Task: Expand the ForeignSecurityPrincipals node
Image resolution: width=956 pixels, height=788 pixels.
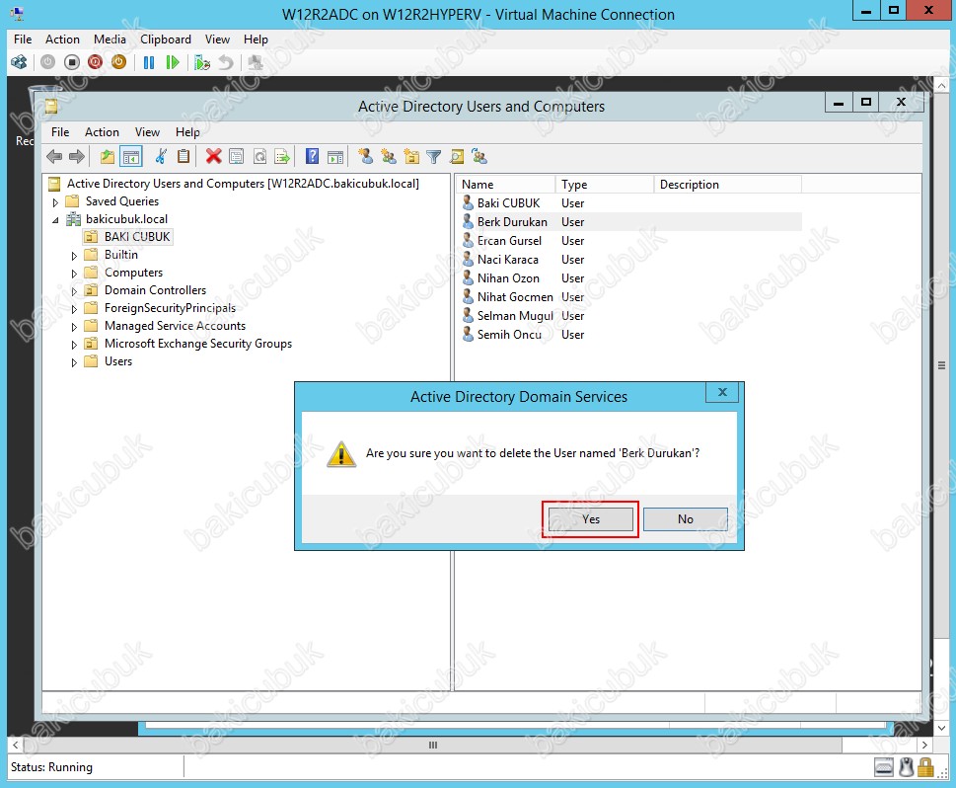Action: 74,309
